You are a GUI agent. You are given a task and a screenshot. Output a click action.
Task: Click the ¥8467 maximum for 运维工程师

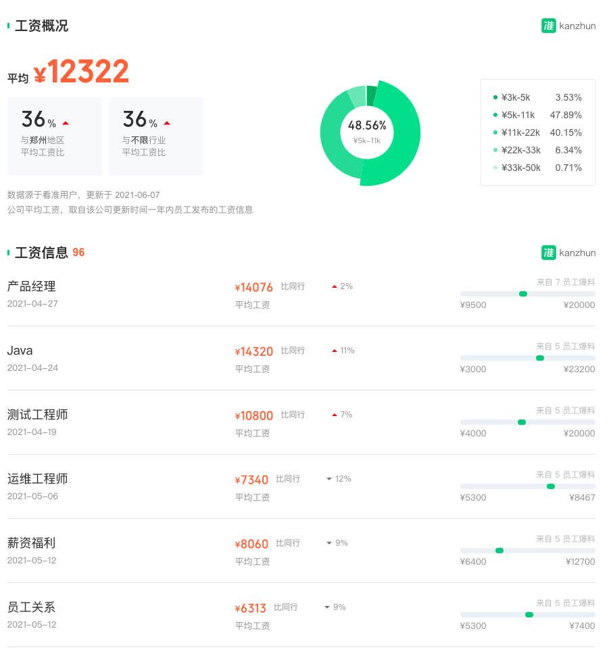point(582,498)
